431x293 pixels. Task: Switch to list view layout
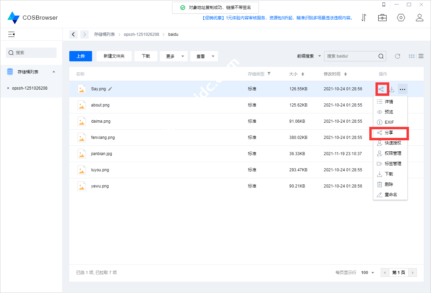click(421, 56)
